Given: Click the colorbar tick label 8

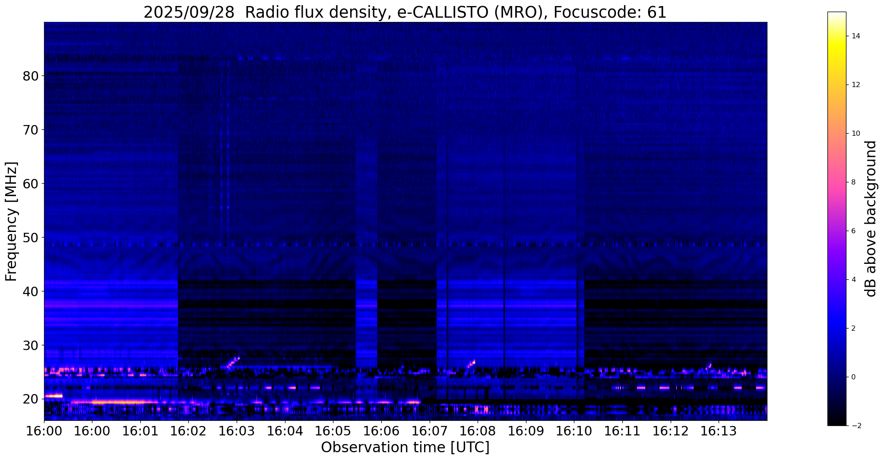Looking at the screenshot, I should [x=853, y=182].
